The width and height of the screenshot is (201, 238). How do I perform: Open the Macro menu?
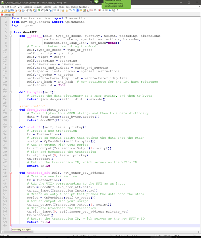click(x=62, y=7)
